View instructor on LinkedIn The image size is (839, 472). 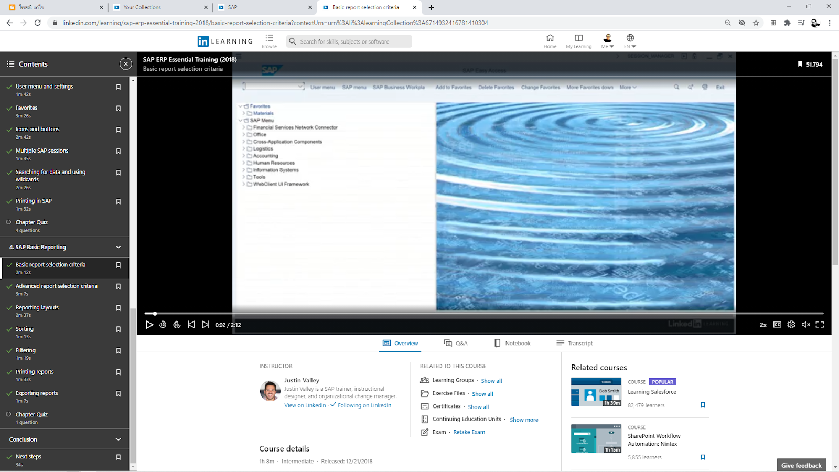305,405
